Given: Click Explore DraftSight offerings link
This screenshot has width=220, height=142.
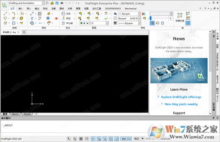Looking at the screenshot, I should click(181, 97).
